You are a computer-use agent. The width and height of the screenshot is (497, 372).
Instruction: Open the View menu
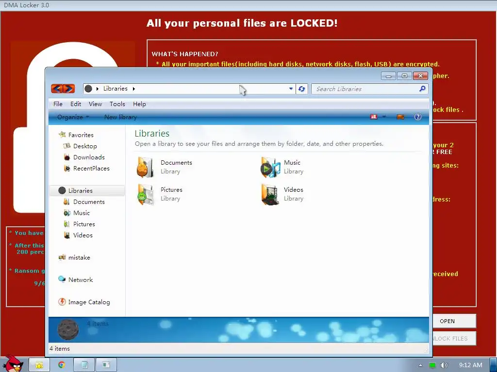[x=96, y=104]
